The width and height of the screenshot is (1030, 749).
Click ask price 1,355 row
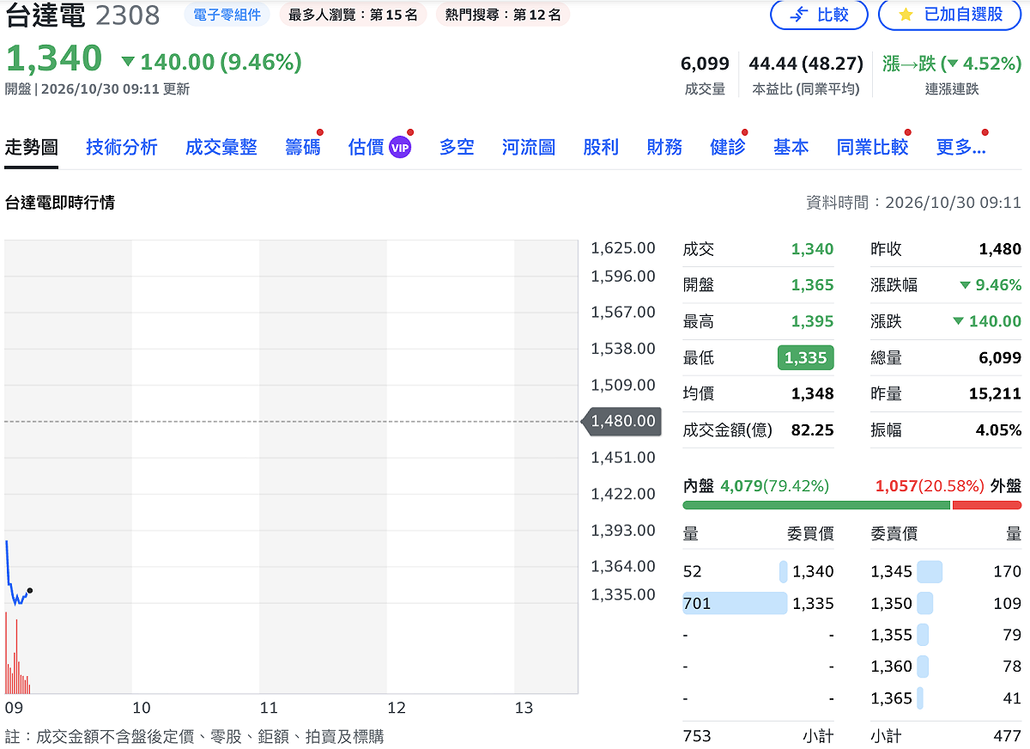pos(946,635)
